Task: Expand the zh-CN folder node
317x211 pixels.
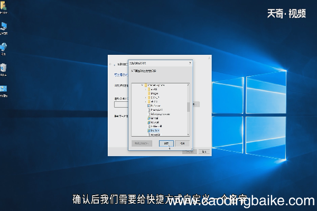Action: [145, 102]
